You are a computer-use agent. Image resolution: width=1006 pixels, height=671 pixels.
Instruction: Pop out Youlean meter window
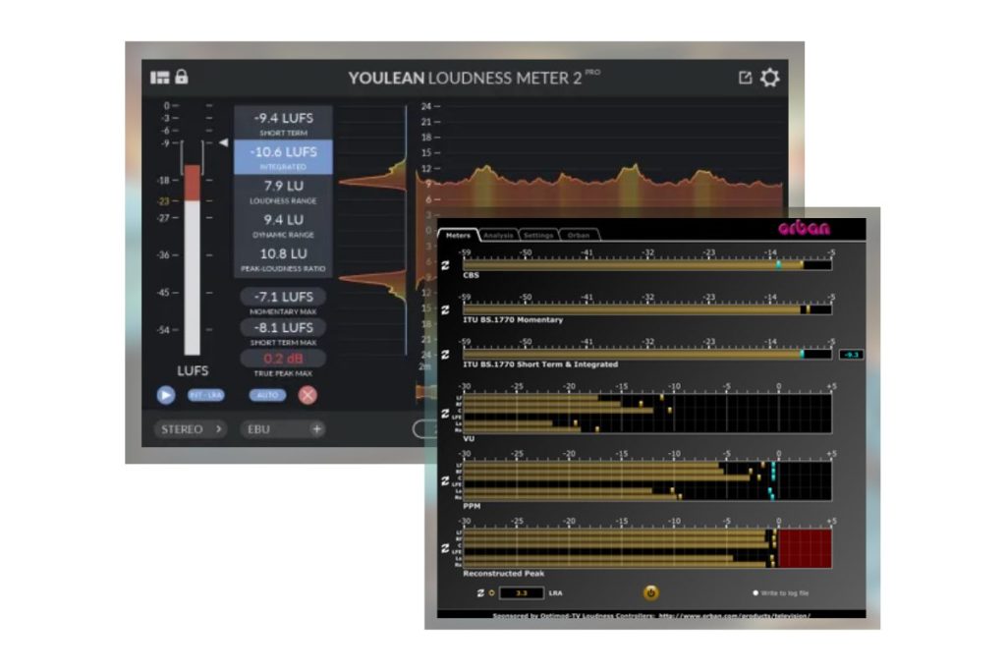coord(745,78)
